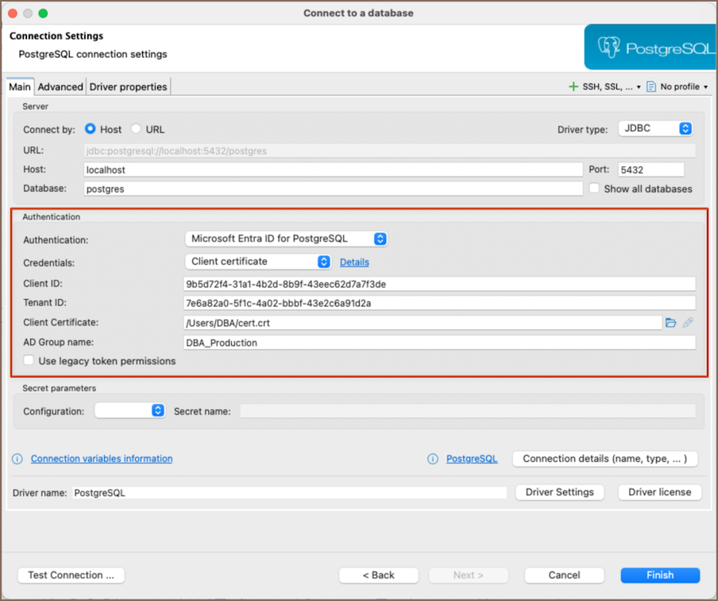The width and height of the screenshot is (718, 601).
Task: Click the green plus SSH, SSL icon
Action: (x=573, y=87)
